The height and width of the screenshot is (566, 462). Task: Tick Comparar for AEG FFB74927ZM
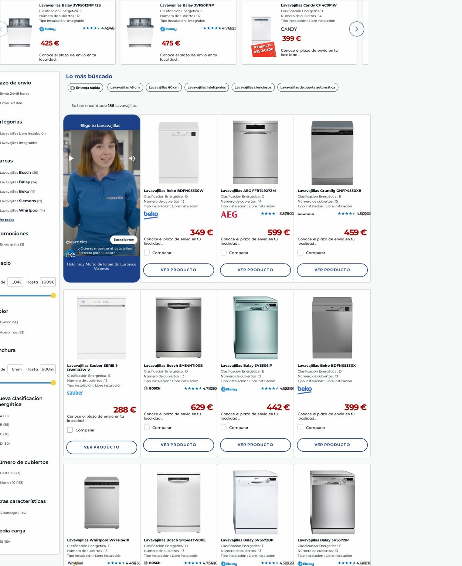(x=224, y=253)
